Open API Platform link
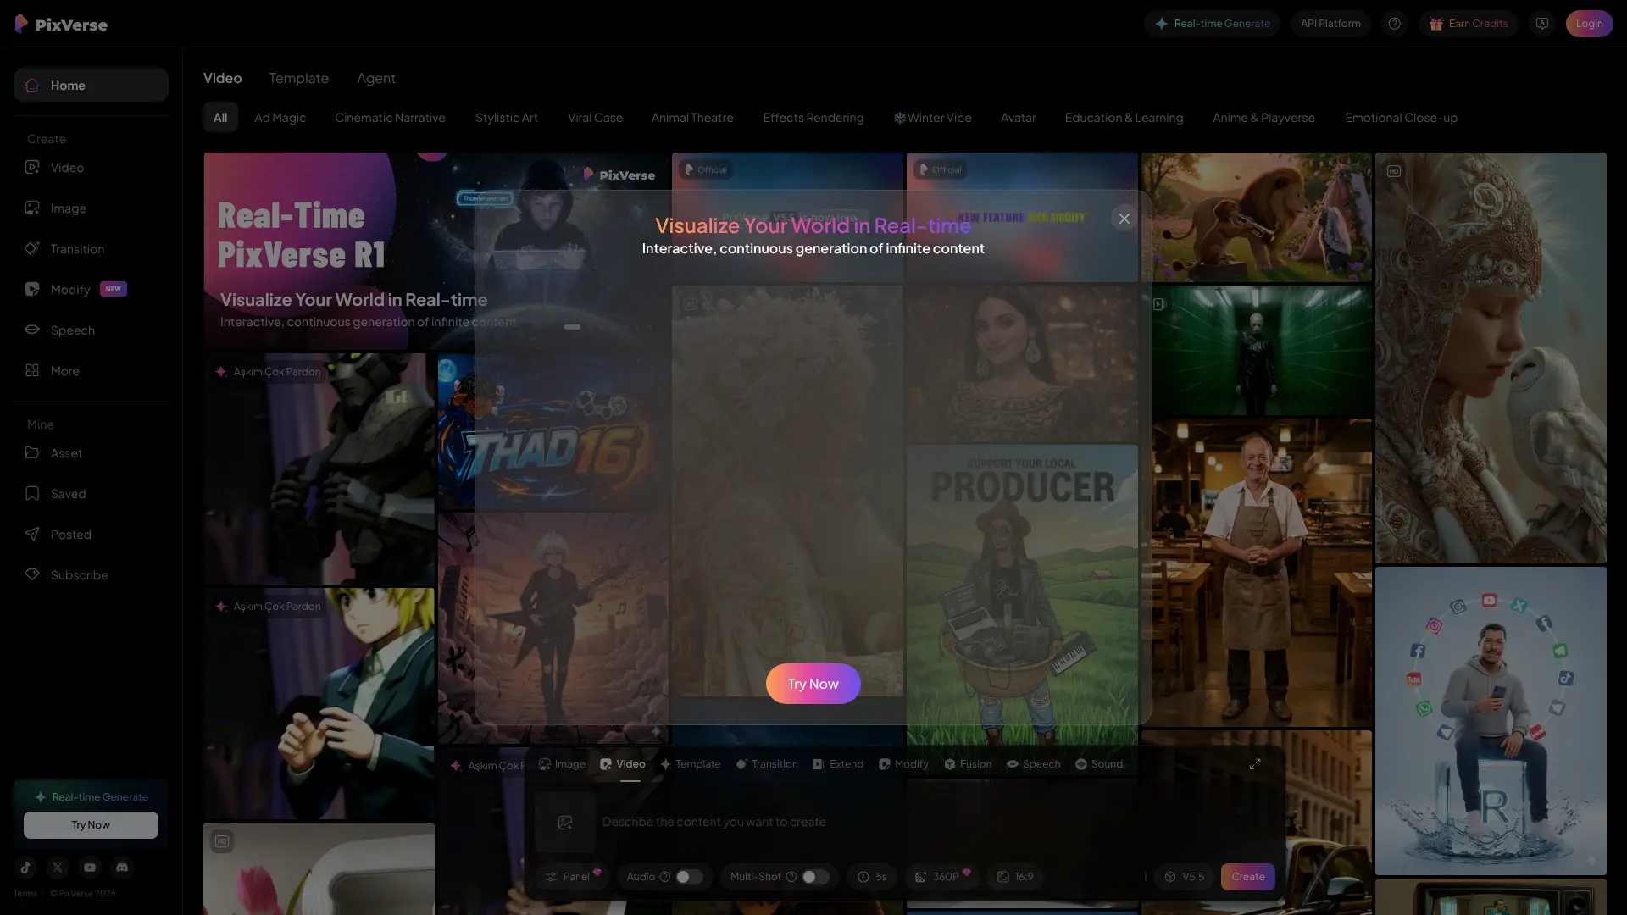 point(1330,24)
